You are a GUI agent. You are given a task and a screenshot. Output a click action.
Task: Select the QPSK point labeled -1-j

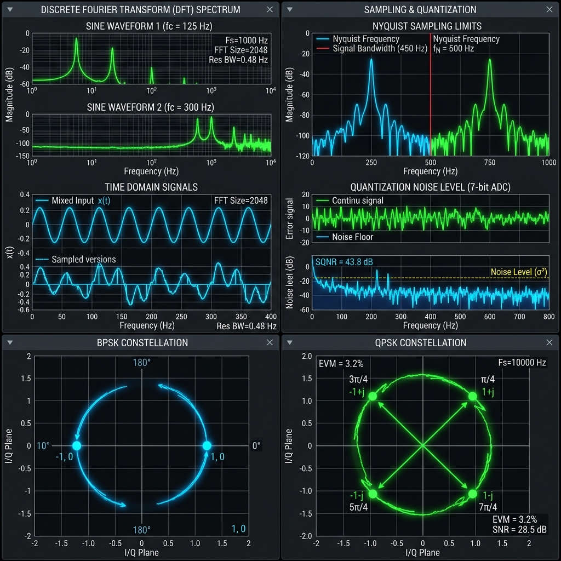[x=373, y=494]
